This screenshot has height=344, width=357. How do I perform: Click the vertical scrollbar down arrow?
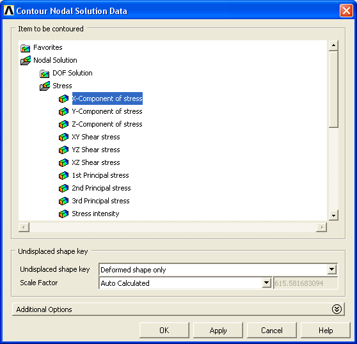coord(333,215)
